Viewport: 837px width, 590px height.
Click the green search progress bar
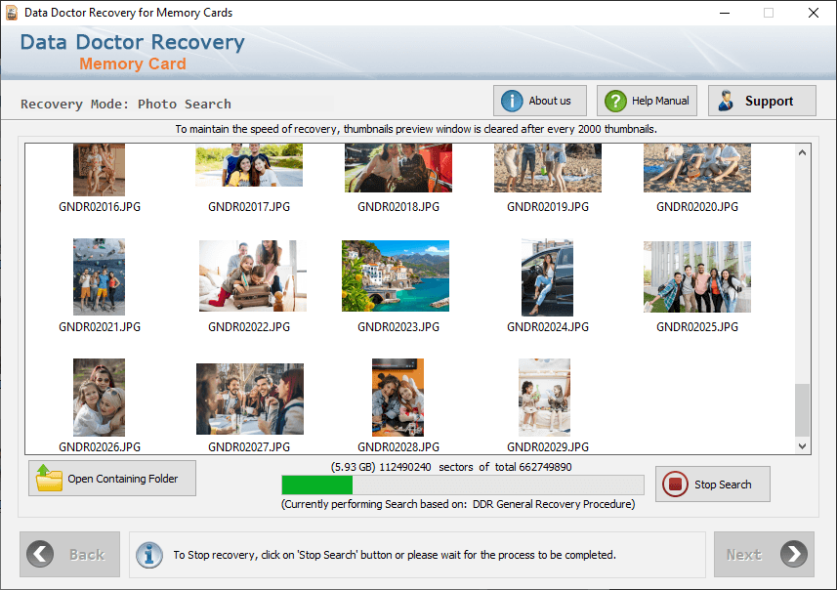pyautogui.click(x=463, y=485)
